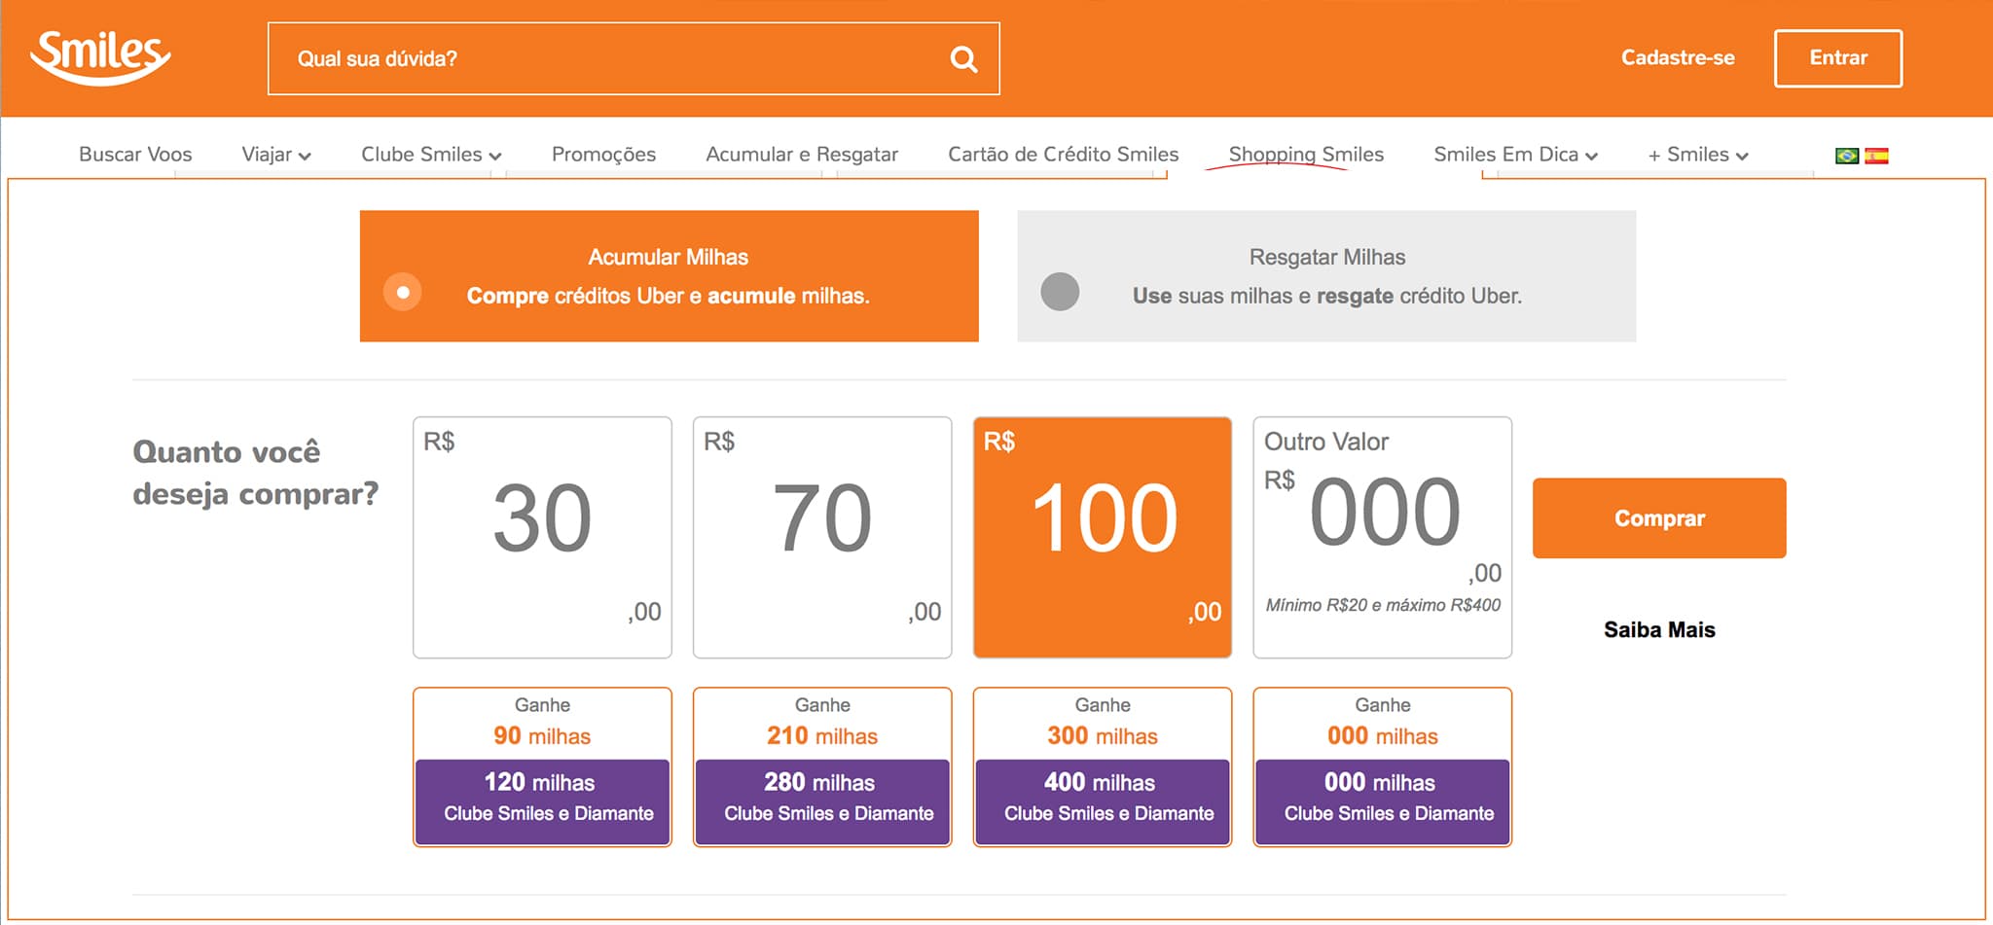1993x925 pixels.
Task: Switch language with the Brazil flag
Action: point(1846,156)
